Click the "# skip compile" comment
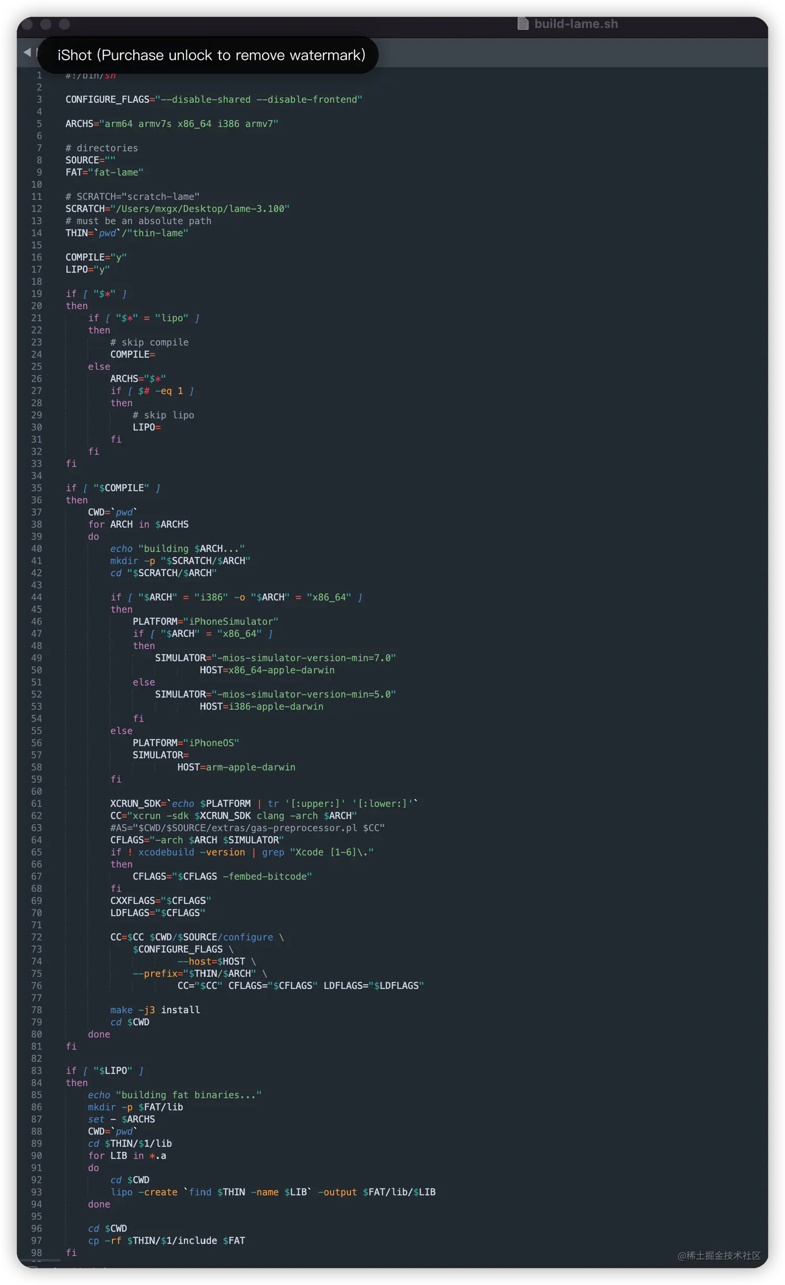This screenshot has width=785, height=1285. click(x=150, y=342)
